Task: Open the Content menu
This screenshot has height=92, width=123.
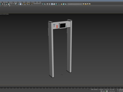Action: coord(24,2)
